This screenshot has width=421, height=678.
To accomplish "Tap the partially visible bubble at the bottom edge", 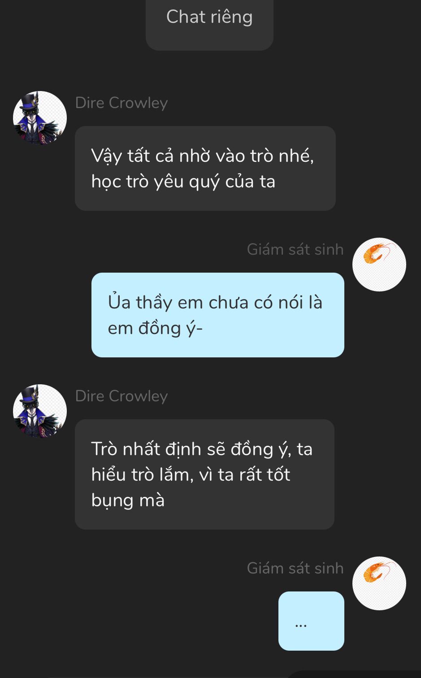I will click(x=354, y=674).
